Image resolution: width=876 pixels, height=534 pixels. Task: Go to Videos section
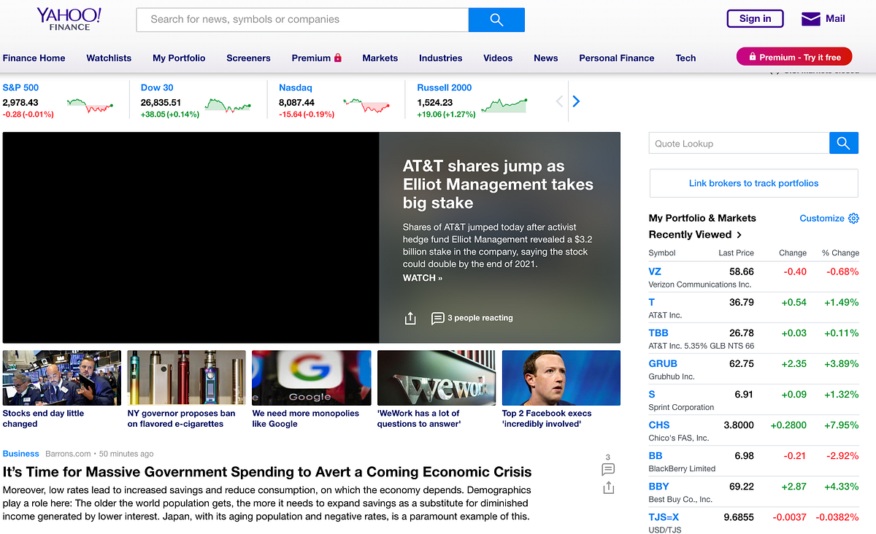point(498,58)
